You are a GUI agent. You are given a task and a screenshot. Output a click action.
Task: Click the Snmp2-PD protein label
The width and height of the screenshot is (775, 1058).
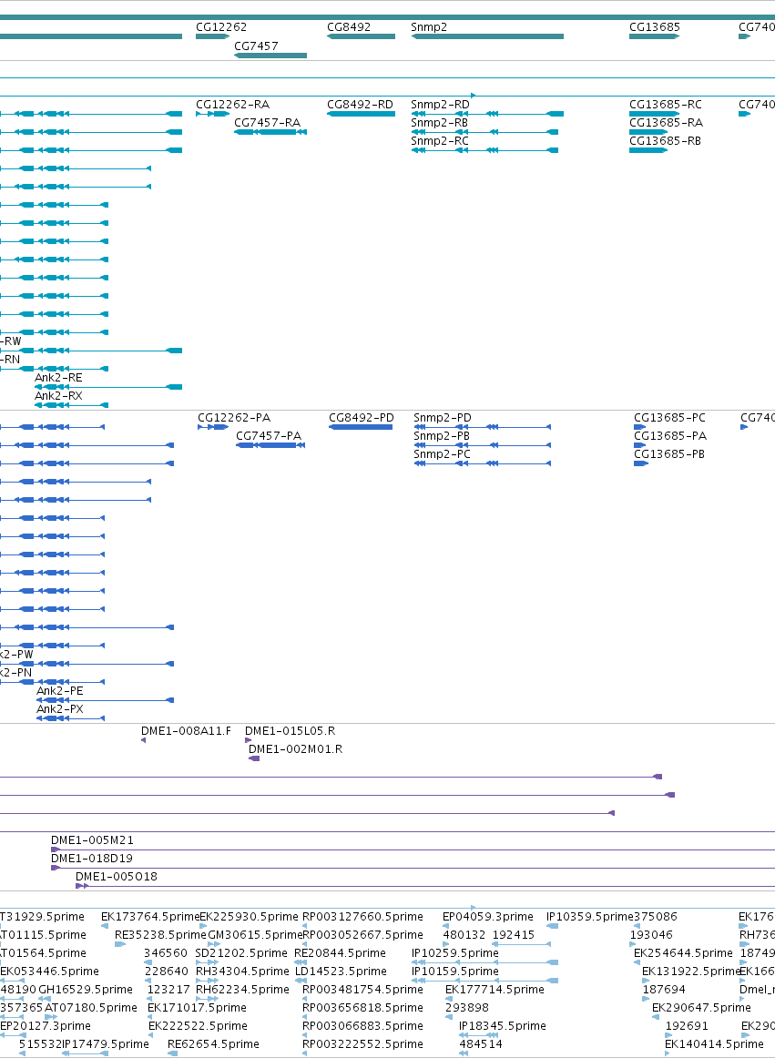(443, 418)
